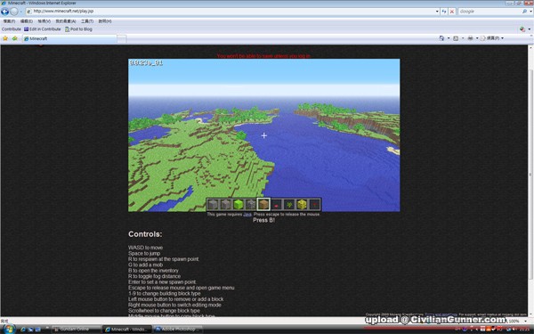Click the printer icon in the command bar
The height and width of the screenshot is (334, 534).
(470, 38)
